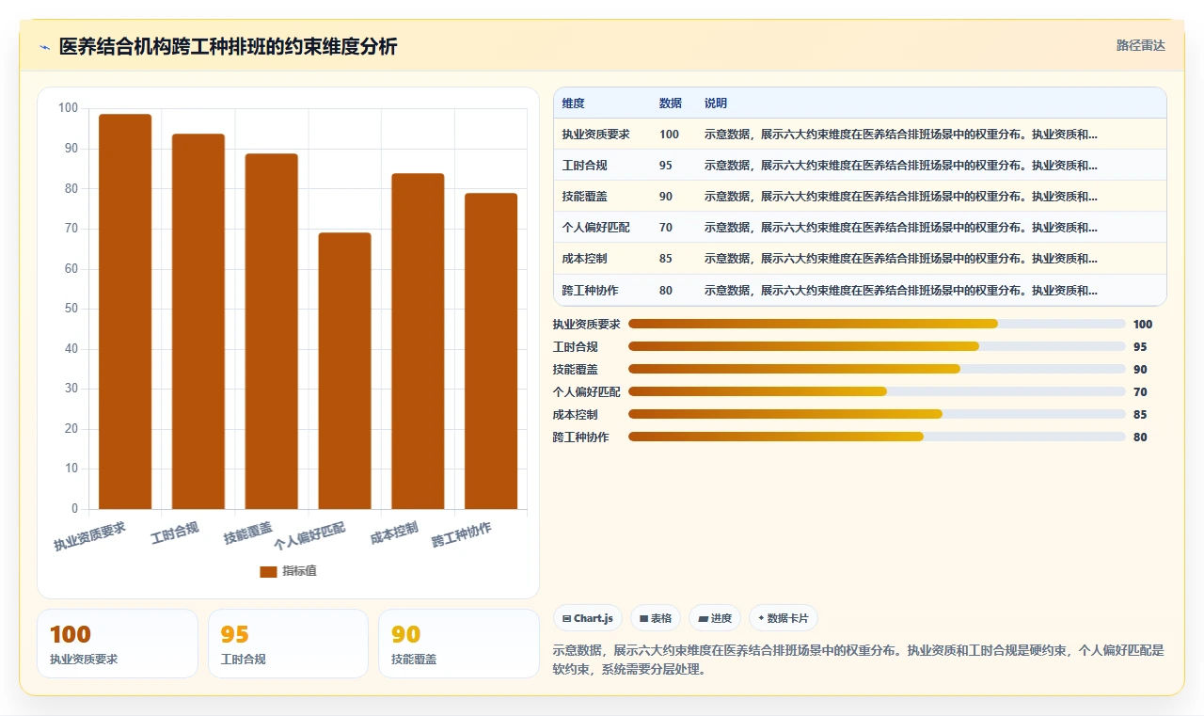This screenshot has height=716, width=1204.
Task: Click the 工时合规 bar in chart
Action: pyautogui.click(x=198, y=322)
